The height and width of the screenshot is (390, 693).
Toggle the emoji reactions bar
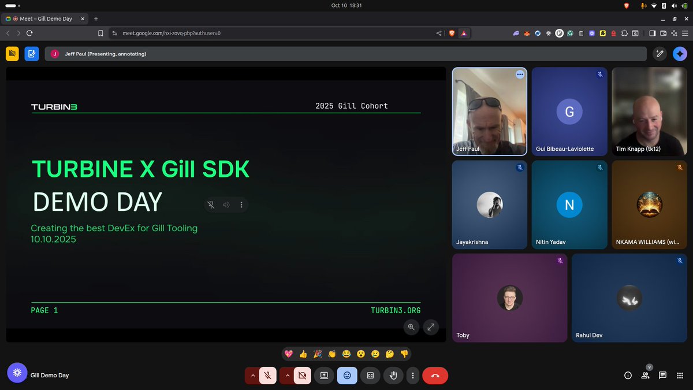(x=347, y=376)
